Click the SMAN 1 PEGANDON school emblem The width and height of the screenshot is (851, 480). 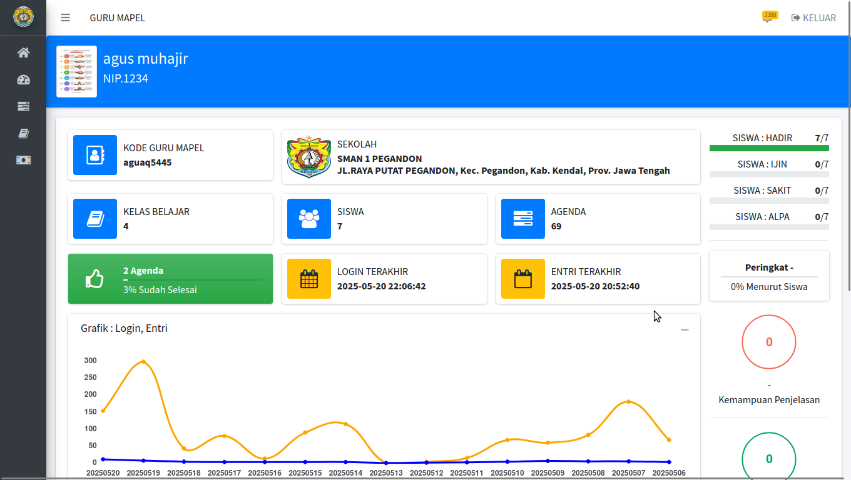tap(309, 156)
